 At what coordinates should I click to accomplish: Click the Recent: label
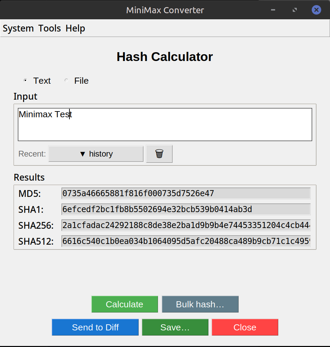pos(32,154)
